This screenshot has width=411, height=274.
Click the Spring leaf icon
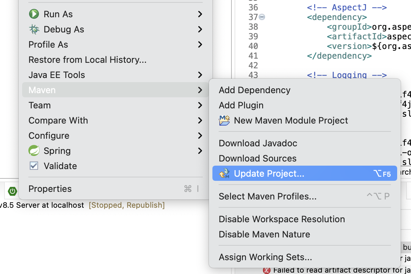(34, 150)
